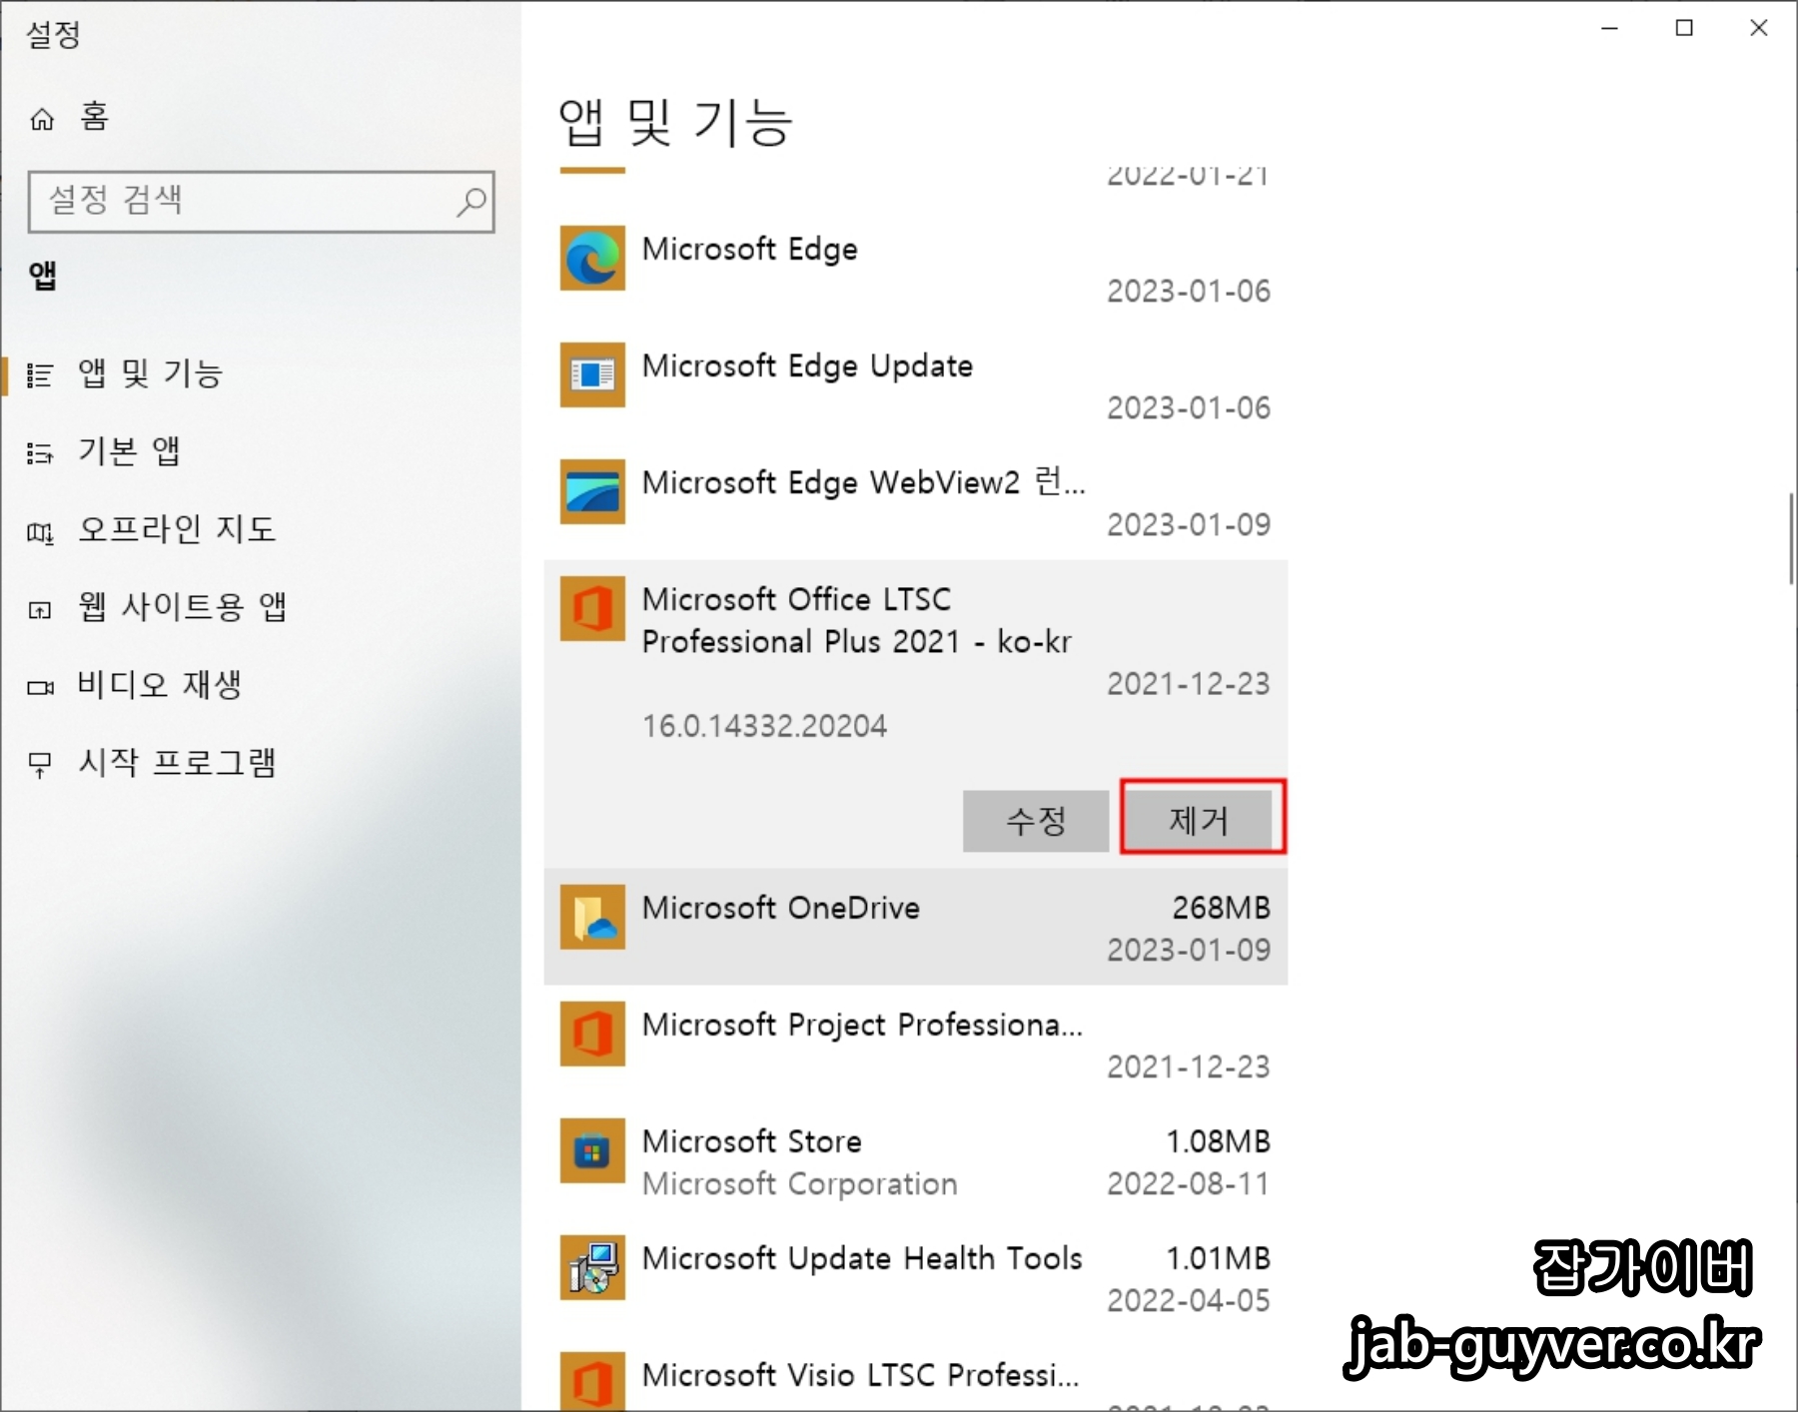Click the 2023-01-09 date for OneDrive

[x=1189, y=951]
